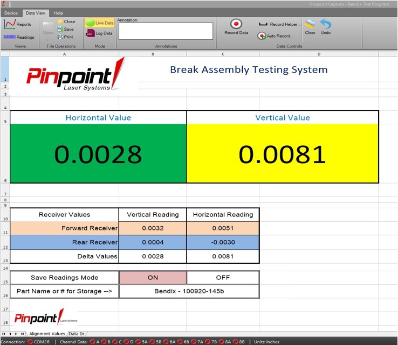Click the Receiver Values header cell

point(65,215)
